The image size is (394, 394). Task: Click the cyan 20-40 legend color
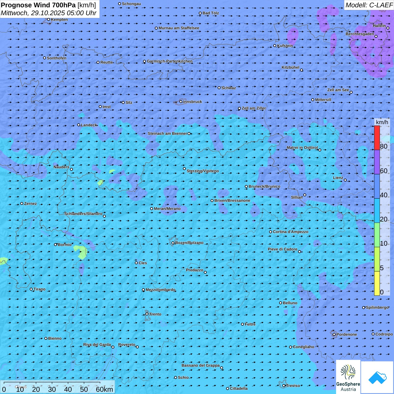point(377,211)
